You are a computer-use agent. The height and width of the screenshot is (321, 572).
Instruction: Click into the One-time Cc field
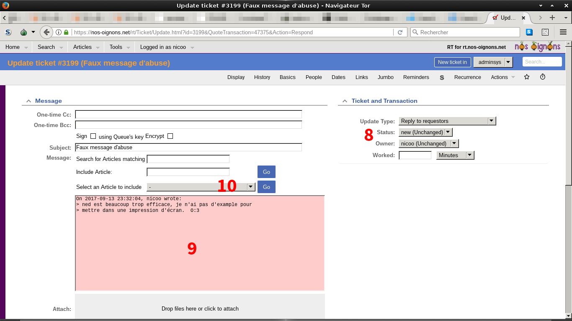click(x=188, y=115)
